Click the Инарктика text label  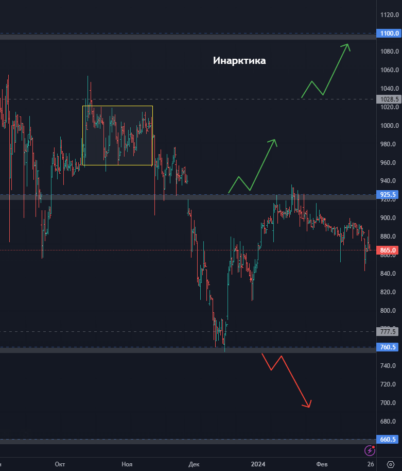[239, 61]
